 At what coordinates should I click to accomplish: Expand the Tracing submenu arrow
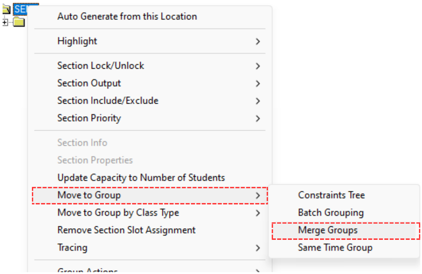(x=258, y=248)
